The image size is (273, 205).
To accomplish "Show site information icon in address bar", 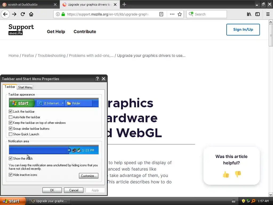I will [x=58, y=14].
